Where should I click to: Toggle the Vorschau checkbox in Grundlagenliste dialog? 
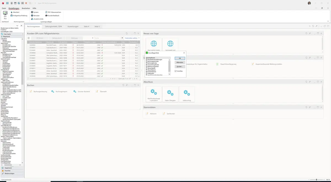point(175,71)
